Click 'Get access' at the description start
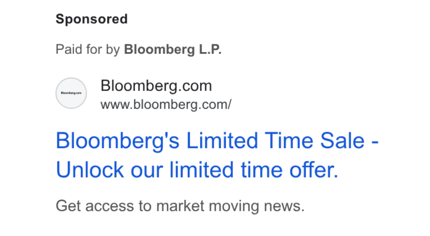 pyautogui.click(x=95, y=206)
